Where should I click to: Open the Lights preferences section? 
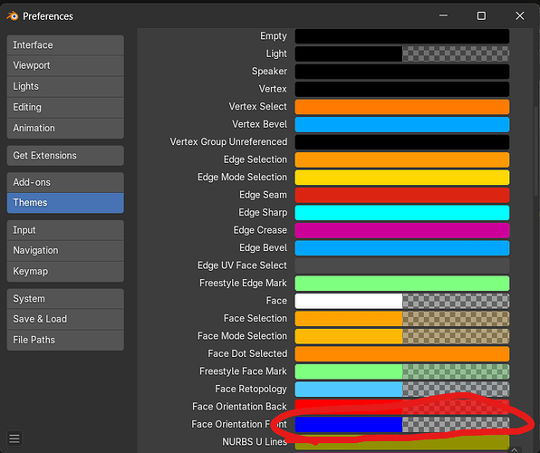click(65, 86)
